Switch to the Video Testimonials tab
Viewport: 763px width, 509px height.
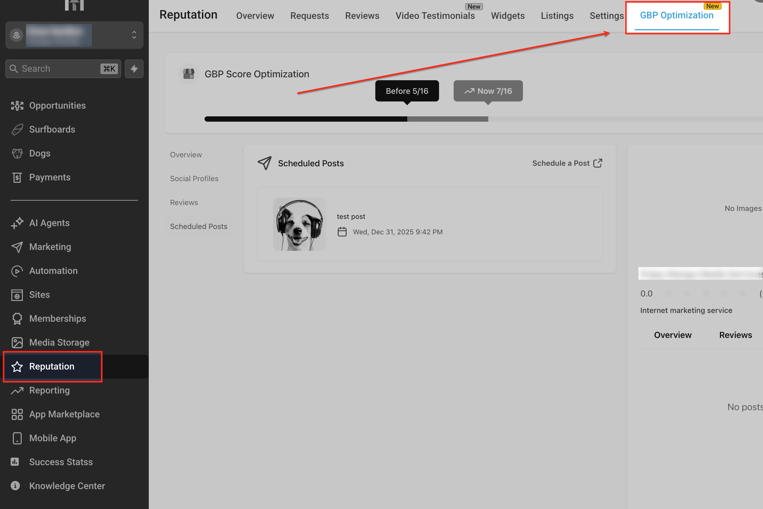pyautogui.click(x=435, y=16)
